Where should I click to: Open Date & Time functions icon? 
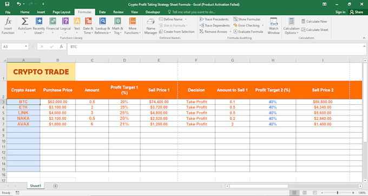tap(88, 22)
